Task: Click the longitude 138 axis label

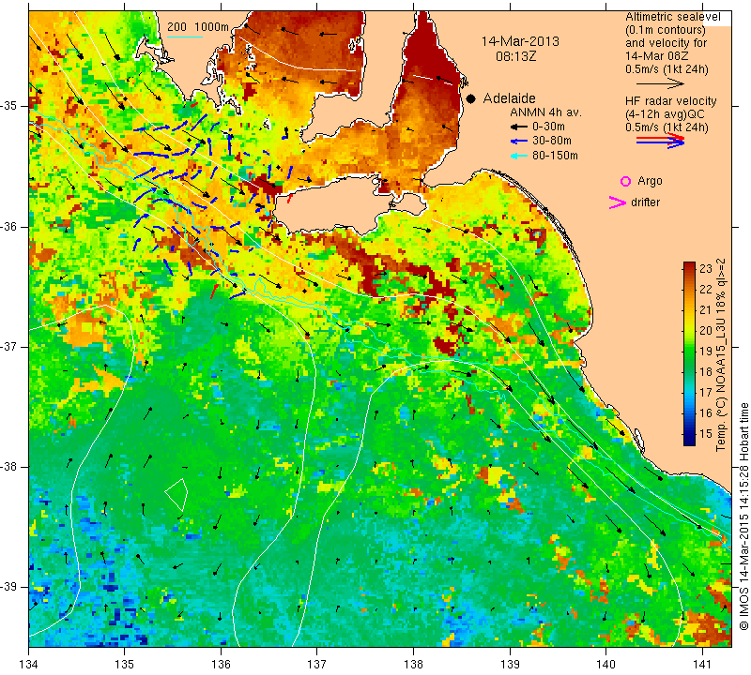Action: point(413,665)
